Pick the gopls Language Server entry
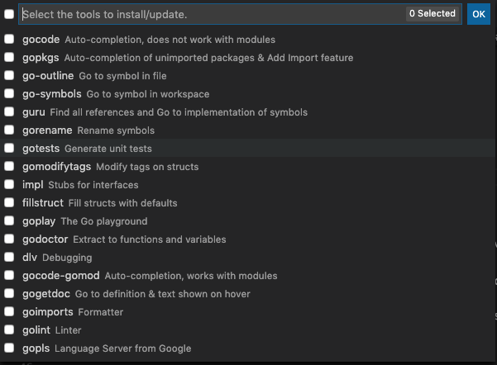This screenshot has height=365, width=497. point(247,348)
